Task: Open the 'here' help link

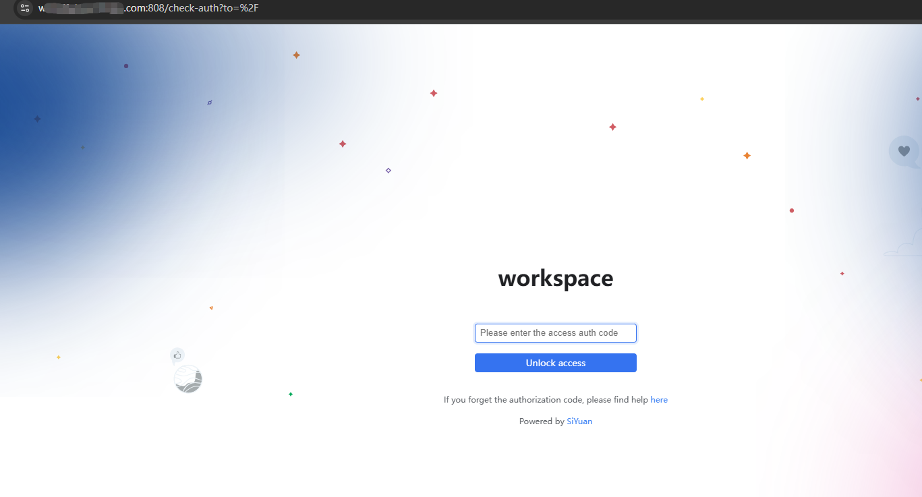Action: tap(659, 400)
